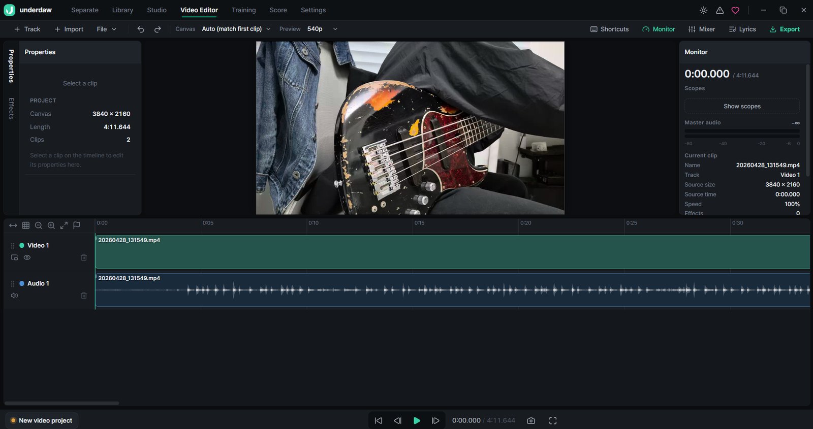Open the Settings tab
Image resolution: width=813 pixels, height=429 pixels.
[x=313, y=10]
